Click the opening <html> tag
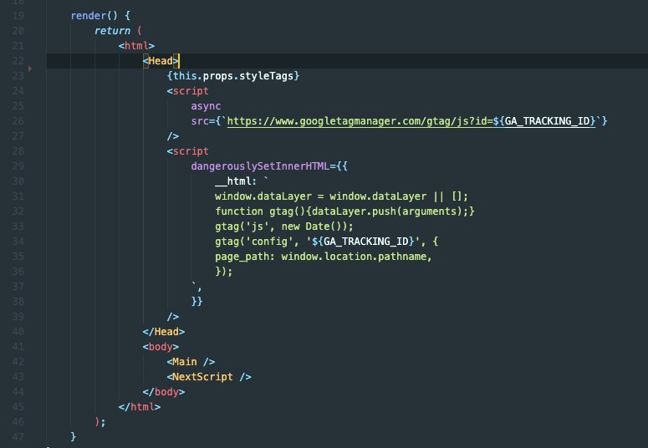 pyautogui.click(x=136, y=46)
